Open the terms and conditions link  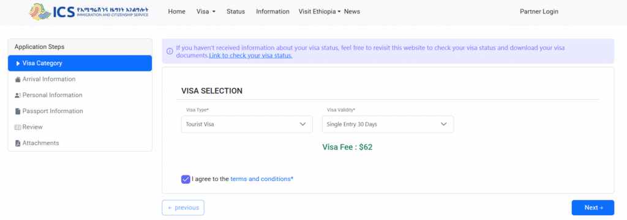(x=262, y=179)
